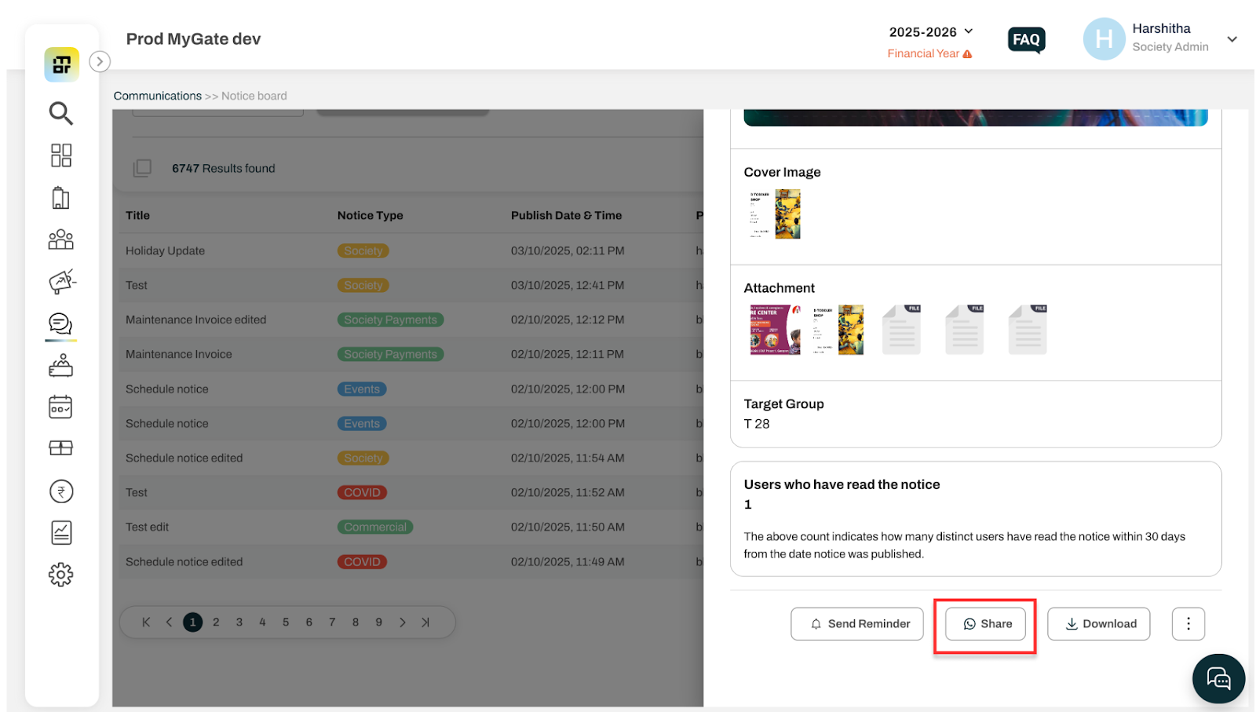Open the three-dot more options menu
Viewport: 1256px width, 712px height.
(1188, 624)
